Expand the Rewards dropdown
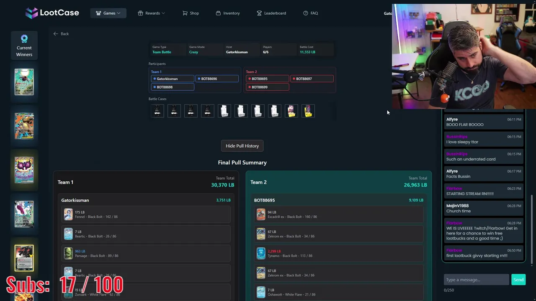The height and width of the screenshot is (301, 536). [x=151, y=13]
